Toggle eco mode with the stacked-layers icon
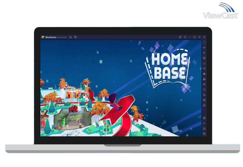 (204, 100)
